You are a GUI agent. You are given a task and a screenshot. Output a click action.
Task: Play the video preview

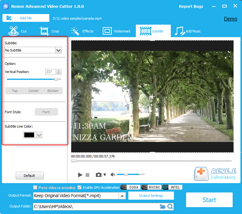coord(80,175)
